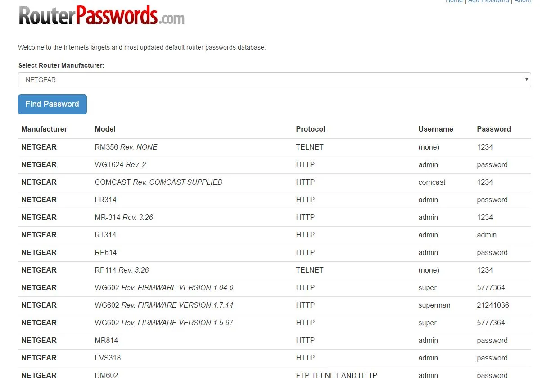Screen dimensions: 556x378
Task: Click password 1234 in the MR-314 row
Action: [x=485, y=217]
